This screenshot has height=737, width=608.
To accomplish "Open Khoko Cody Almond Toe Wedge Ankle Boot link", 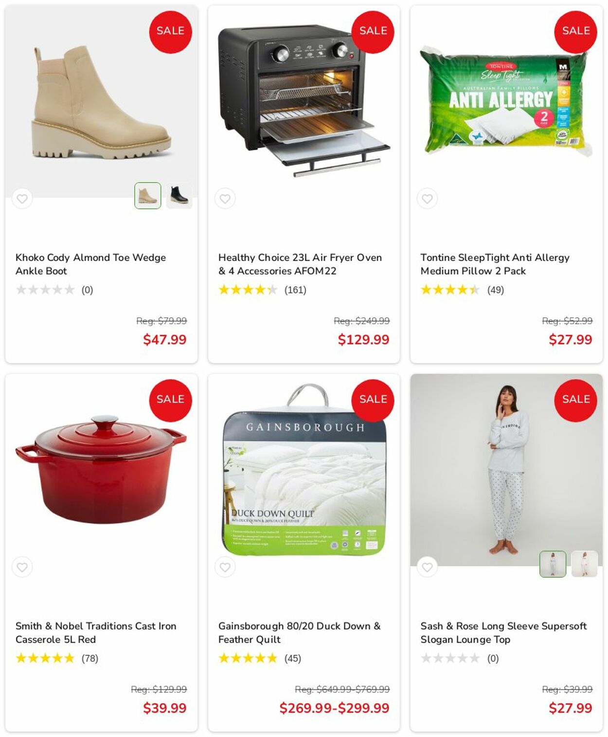I will 90,264.
